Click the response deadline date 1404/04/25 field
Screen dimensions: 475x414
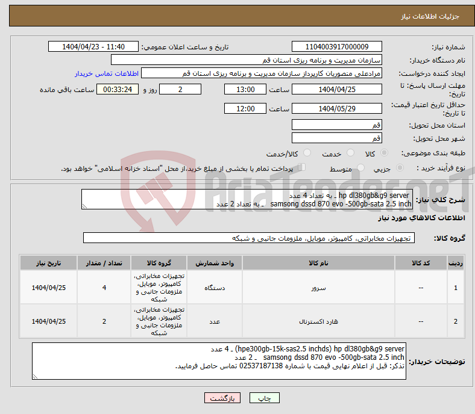point(336,89)
